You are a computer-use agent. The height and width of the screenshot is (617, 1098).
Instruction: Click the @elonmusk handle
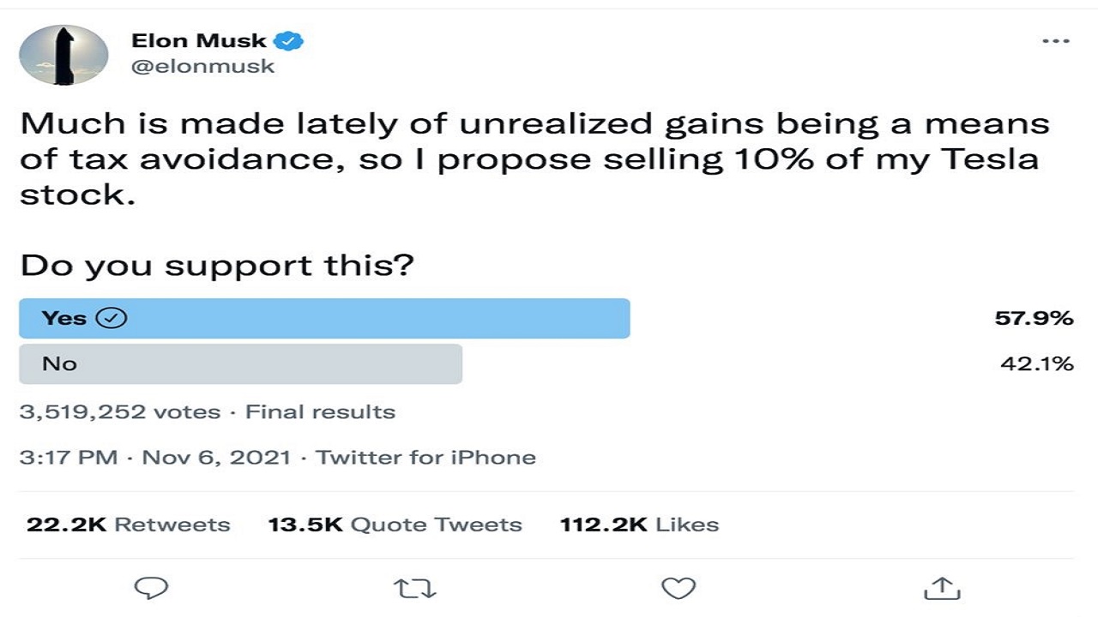click(202, 66)
